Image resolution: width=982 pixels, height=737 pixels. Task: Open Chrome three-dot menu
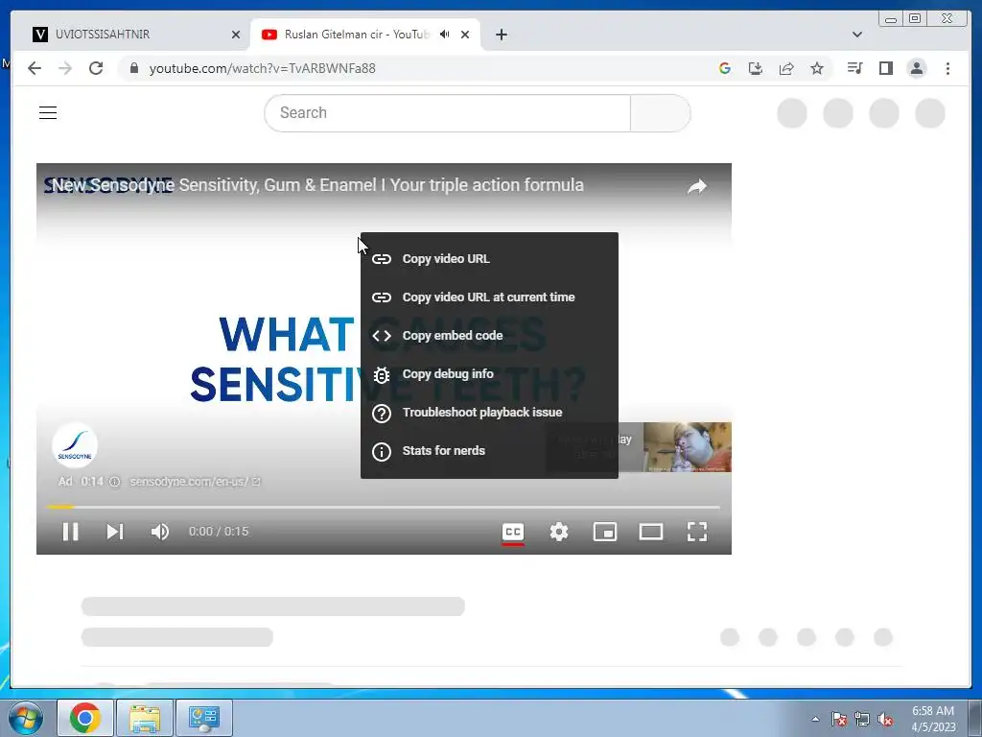947,68
